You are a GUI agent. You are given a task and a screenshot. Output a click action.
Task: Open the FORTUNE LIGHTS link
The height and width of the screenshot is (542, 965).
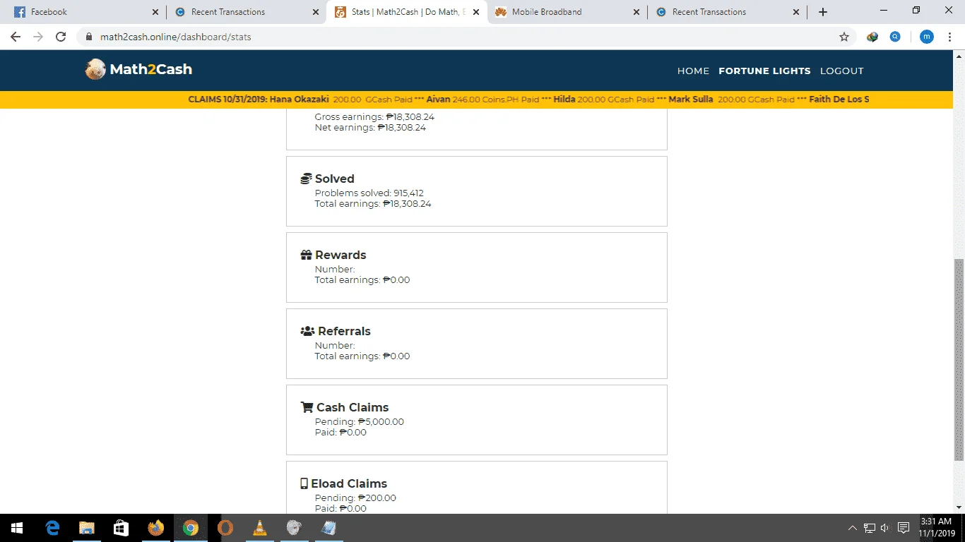point(764,71)
